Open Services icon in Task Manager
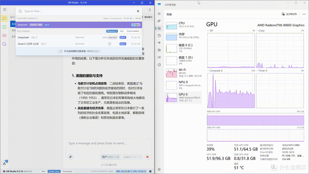Viewport: 309px width, 174px height. tap(159, 65)
